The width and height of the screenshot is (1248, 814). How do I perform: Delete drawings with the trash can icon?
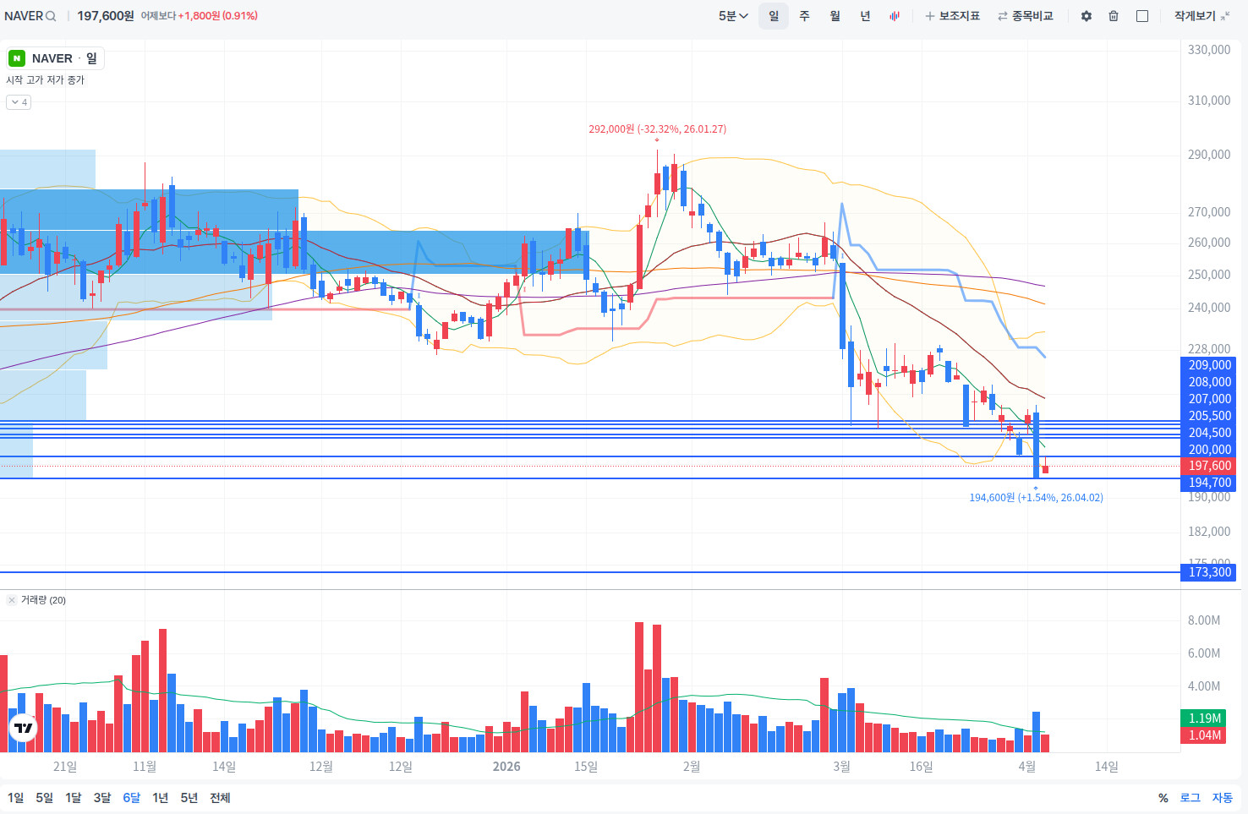pyautogui.click(x=1114, y=16)
